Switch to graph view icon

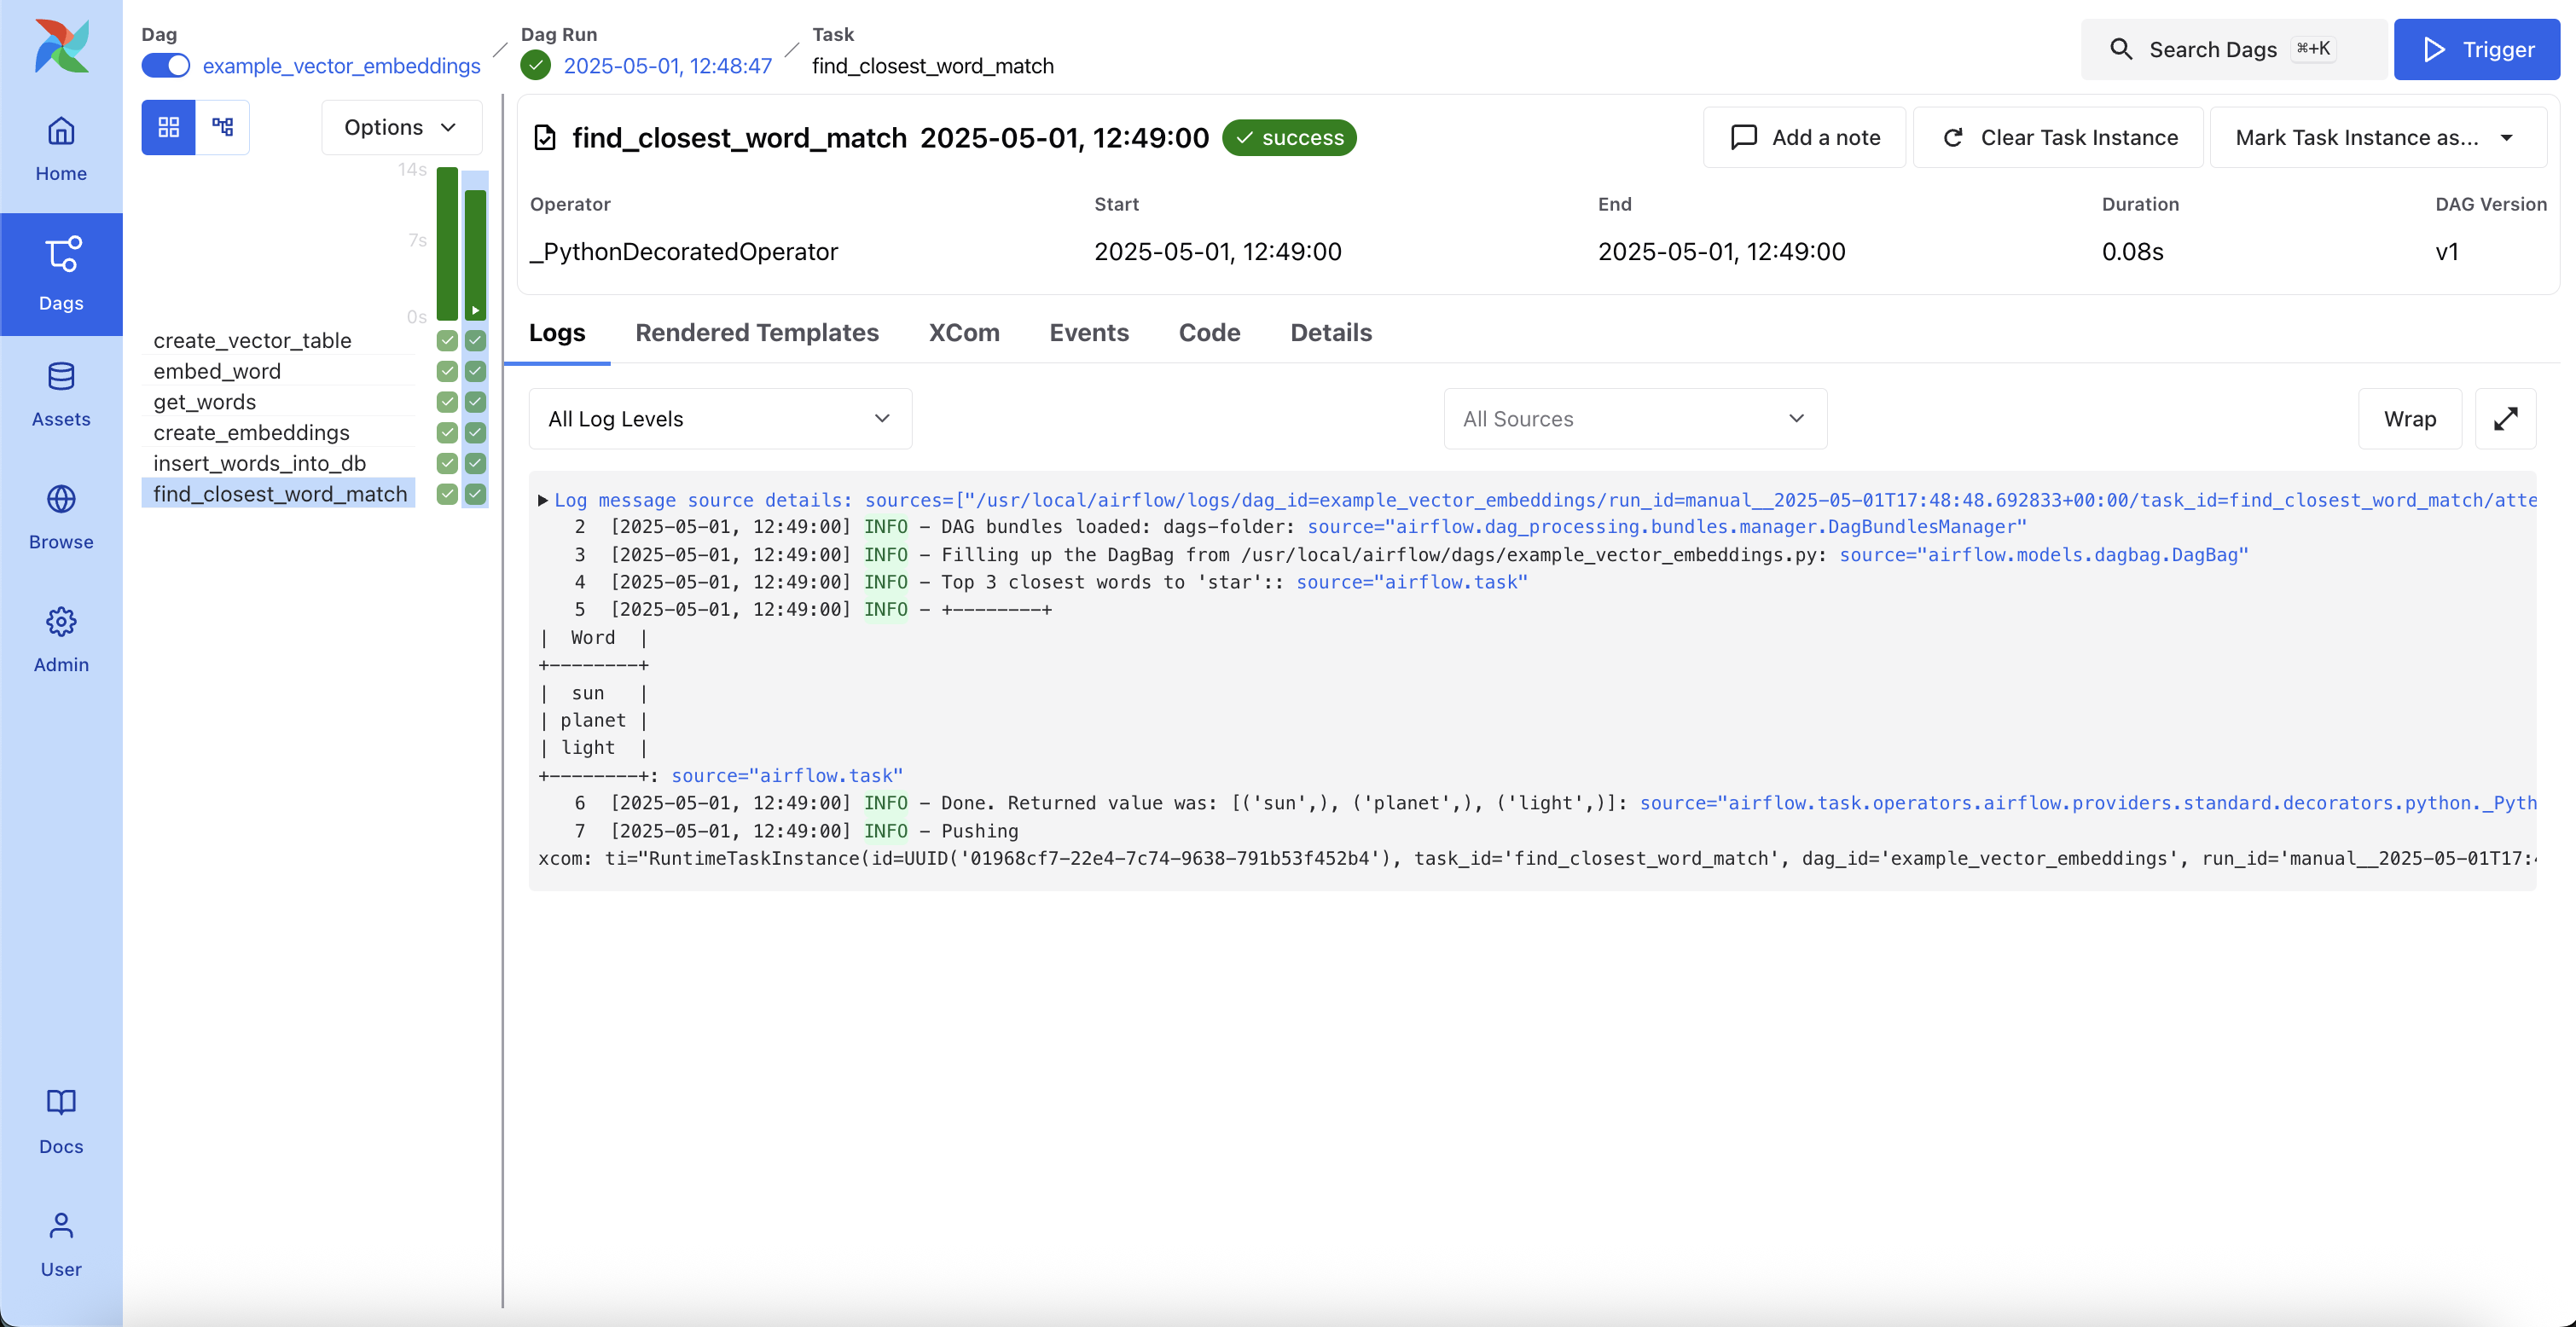223,127
